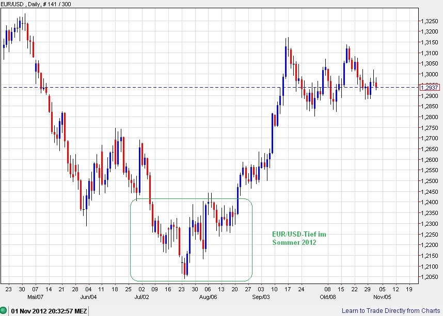Click the 1,3200 price axis label

[x=430, y=31]
